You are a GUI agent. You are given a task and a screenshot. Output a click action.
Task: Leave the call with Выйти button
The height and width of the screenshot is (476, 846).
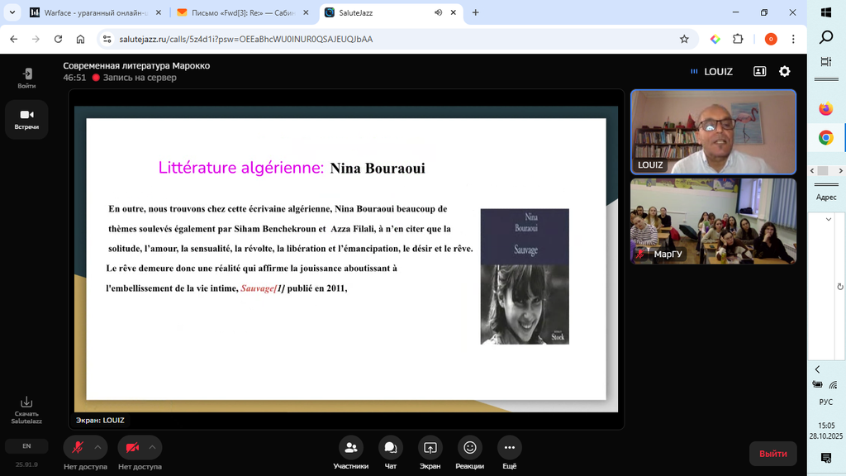pos(772,454)
